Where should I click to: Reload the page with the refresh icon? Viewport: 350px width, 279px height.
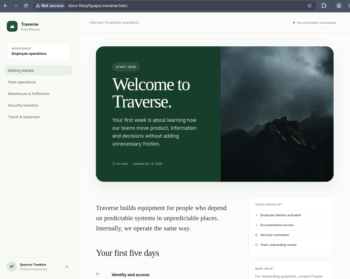click(26, 6)
